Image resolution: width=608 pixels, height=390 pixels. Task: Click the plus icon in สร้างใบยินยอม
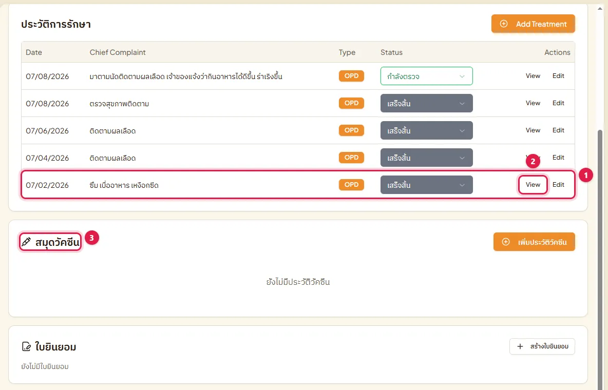pyautogui.click(x=520, y=346)
